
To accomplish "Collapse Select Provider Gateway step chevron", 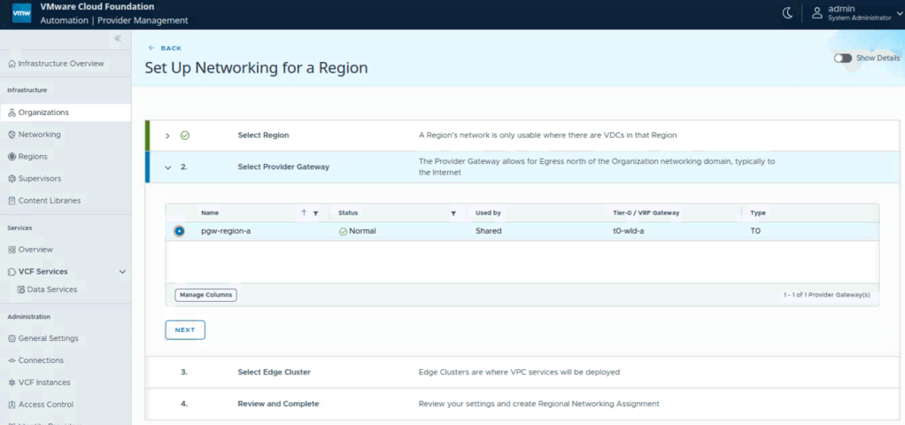I will click(x=168, y=167).
